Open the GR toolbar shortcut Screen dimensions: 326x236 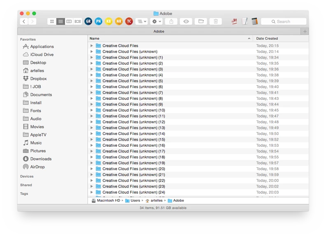(88, 21)
